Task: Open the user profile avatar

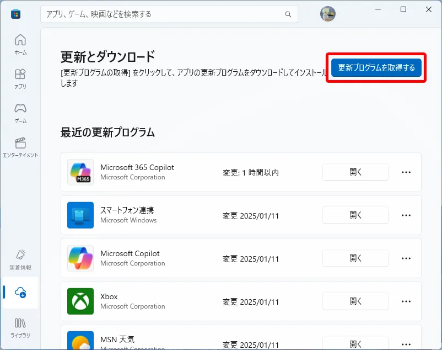Action: point(328,14)
